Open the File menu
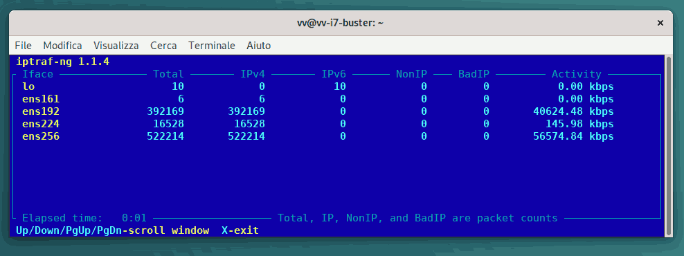This screenshot has height=256, width=684. [x=23, y=46]
